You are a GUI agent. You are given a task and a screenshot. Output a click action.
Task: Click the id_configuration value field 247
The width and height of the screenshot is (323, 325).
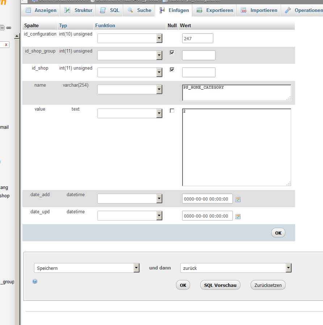[198, 38]
